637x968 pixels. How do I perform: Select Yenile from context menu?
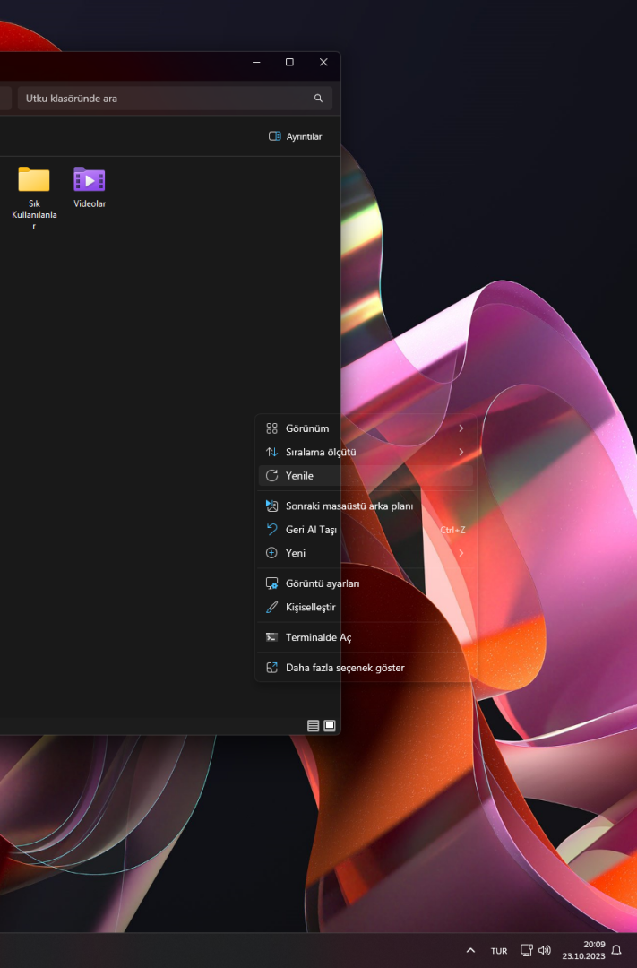(x=366, y=475)
